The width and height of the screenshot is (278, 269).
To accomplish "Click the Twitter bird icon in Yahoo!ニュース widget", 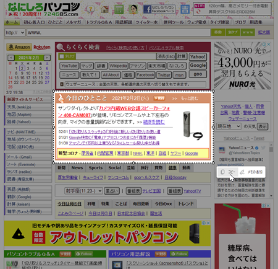I will click(263, 148).
